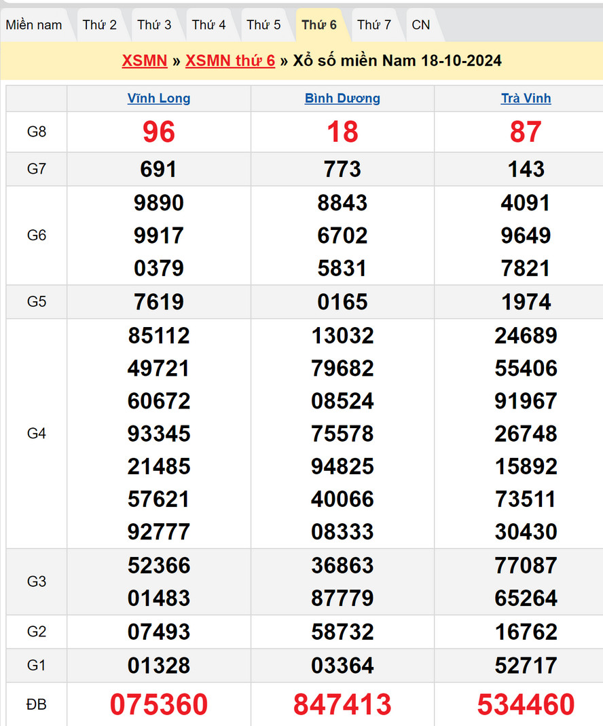Click the G8 number 96
This screenshot has height=726, width=603.
159,132
